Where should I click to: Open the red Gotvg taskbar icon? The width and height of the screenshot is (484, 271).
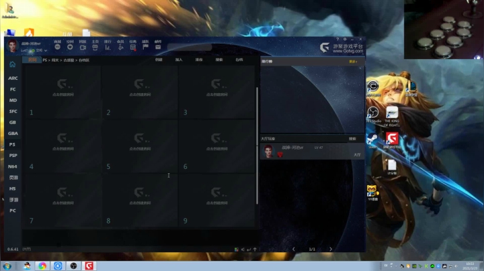click(x=89, y=266)
